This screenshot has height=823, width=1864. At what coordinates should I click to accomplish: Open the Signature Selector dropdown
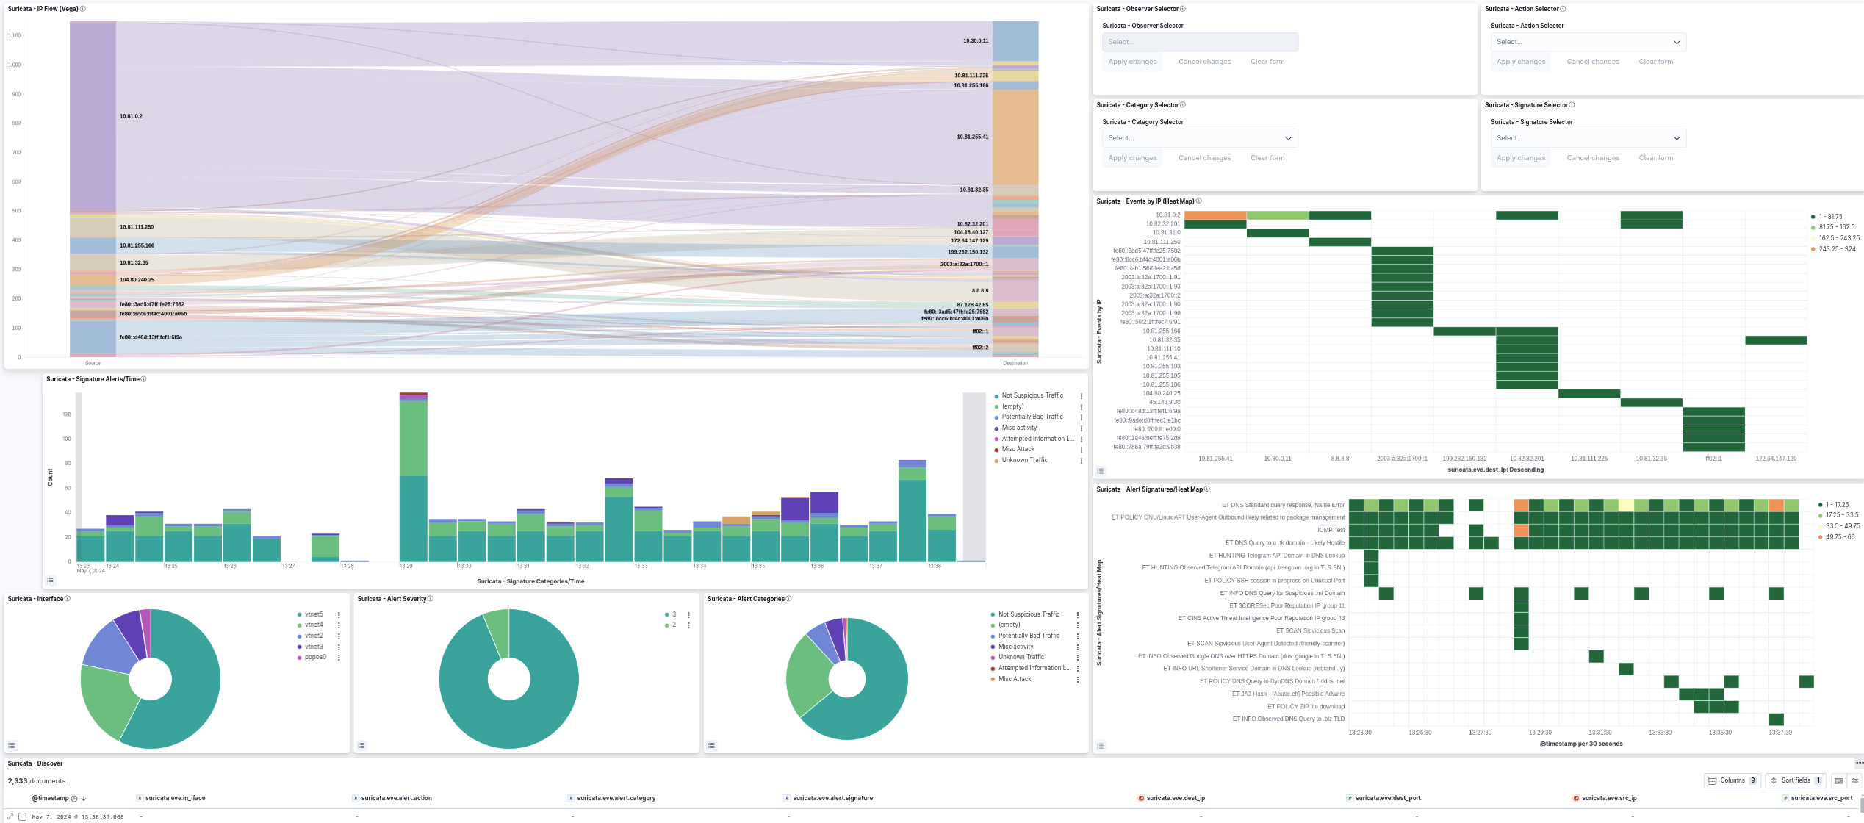pyautogui.click(x=1587, y=138)
